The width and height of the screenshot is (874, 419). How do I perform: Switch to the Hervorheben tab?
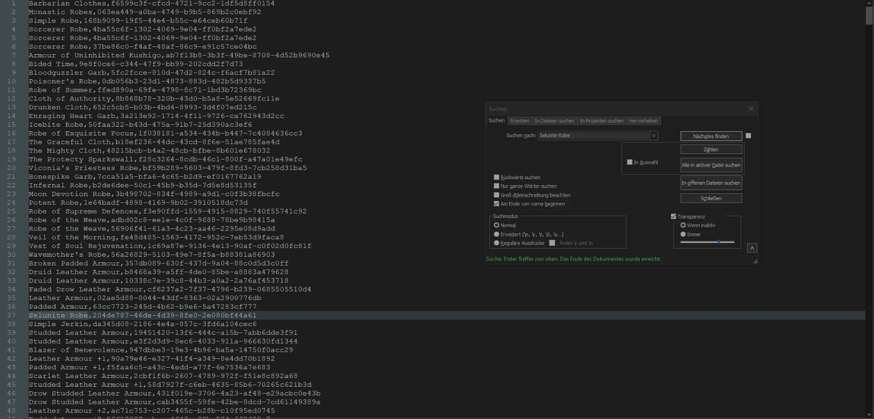pyautogui.click(x=643, y=121)
